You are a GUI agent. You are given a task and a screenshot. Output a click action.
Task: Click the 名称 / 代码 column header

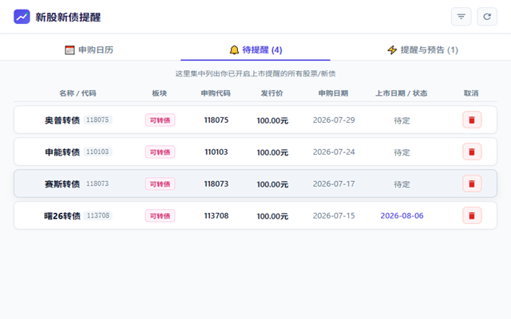(77, 93)
